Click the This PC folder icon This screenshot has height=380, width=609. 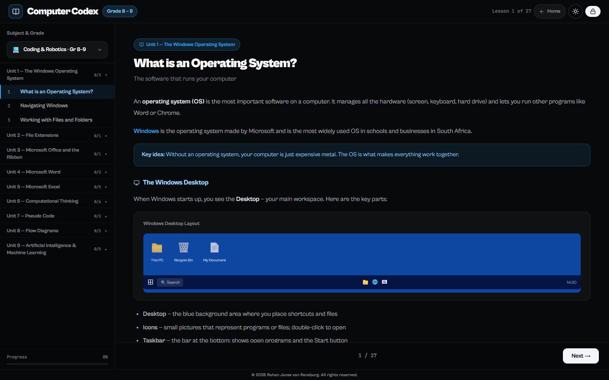pyautogui.click(x=157, y=248)
